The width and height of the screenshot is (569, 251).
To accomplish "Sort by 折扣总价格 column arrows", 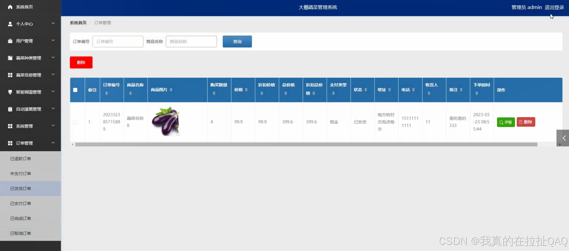I will tap(313, 93).
